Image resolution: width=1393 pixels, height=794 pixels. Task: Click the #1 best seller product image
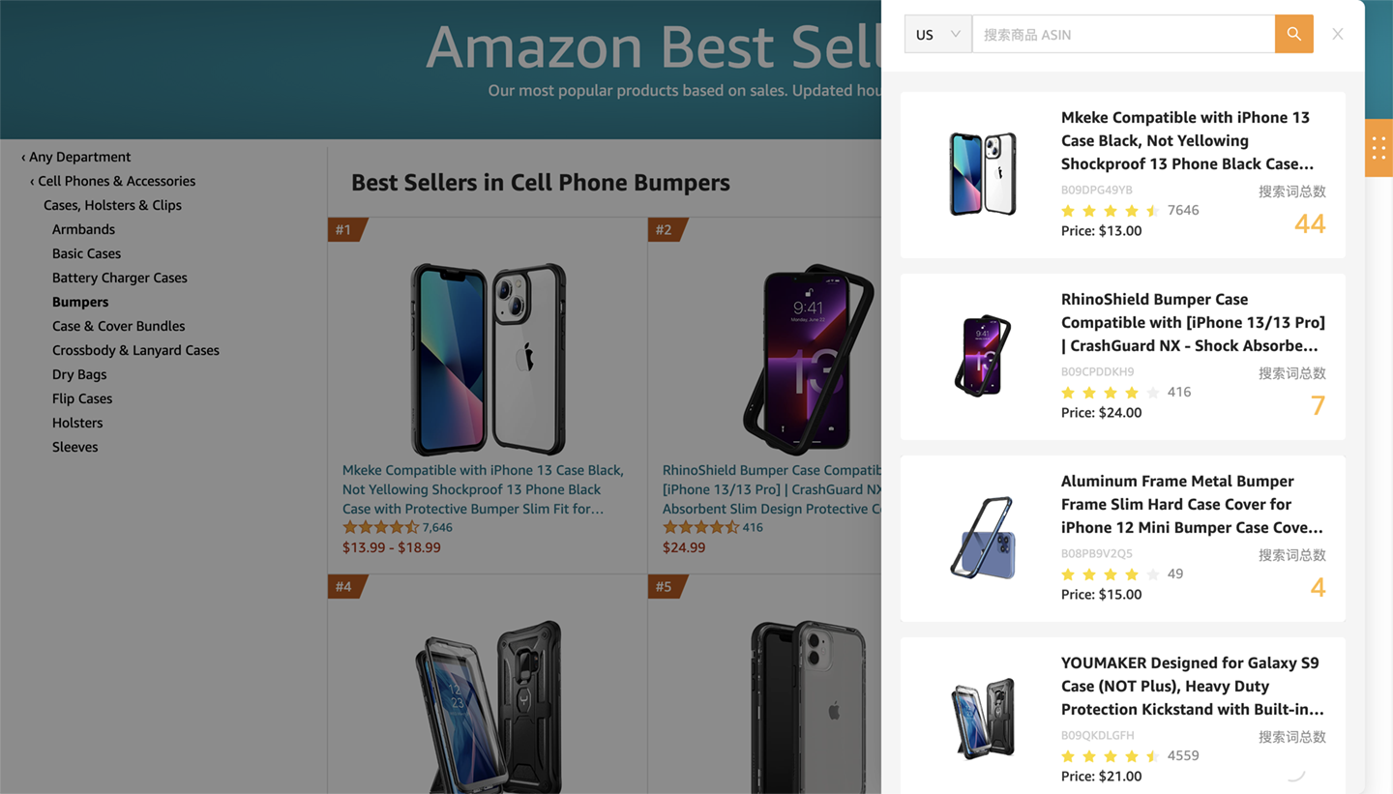(x=489, y=358)
